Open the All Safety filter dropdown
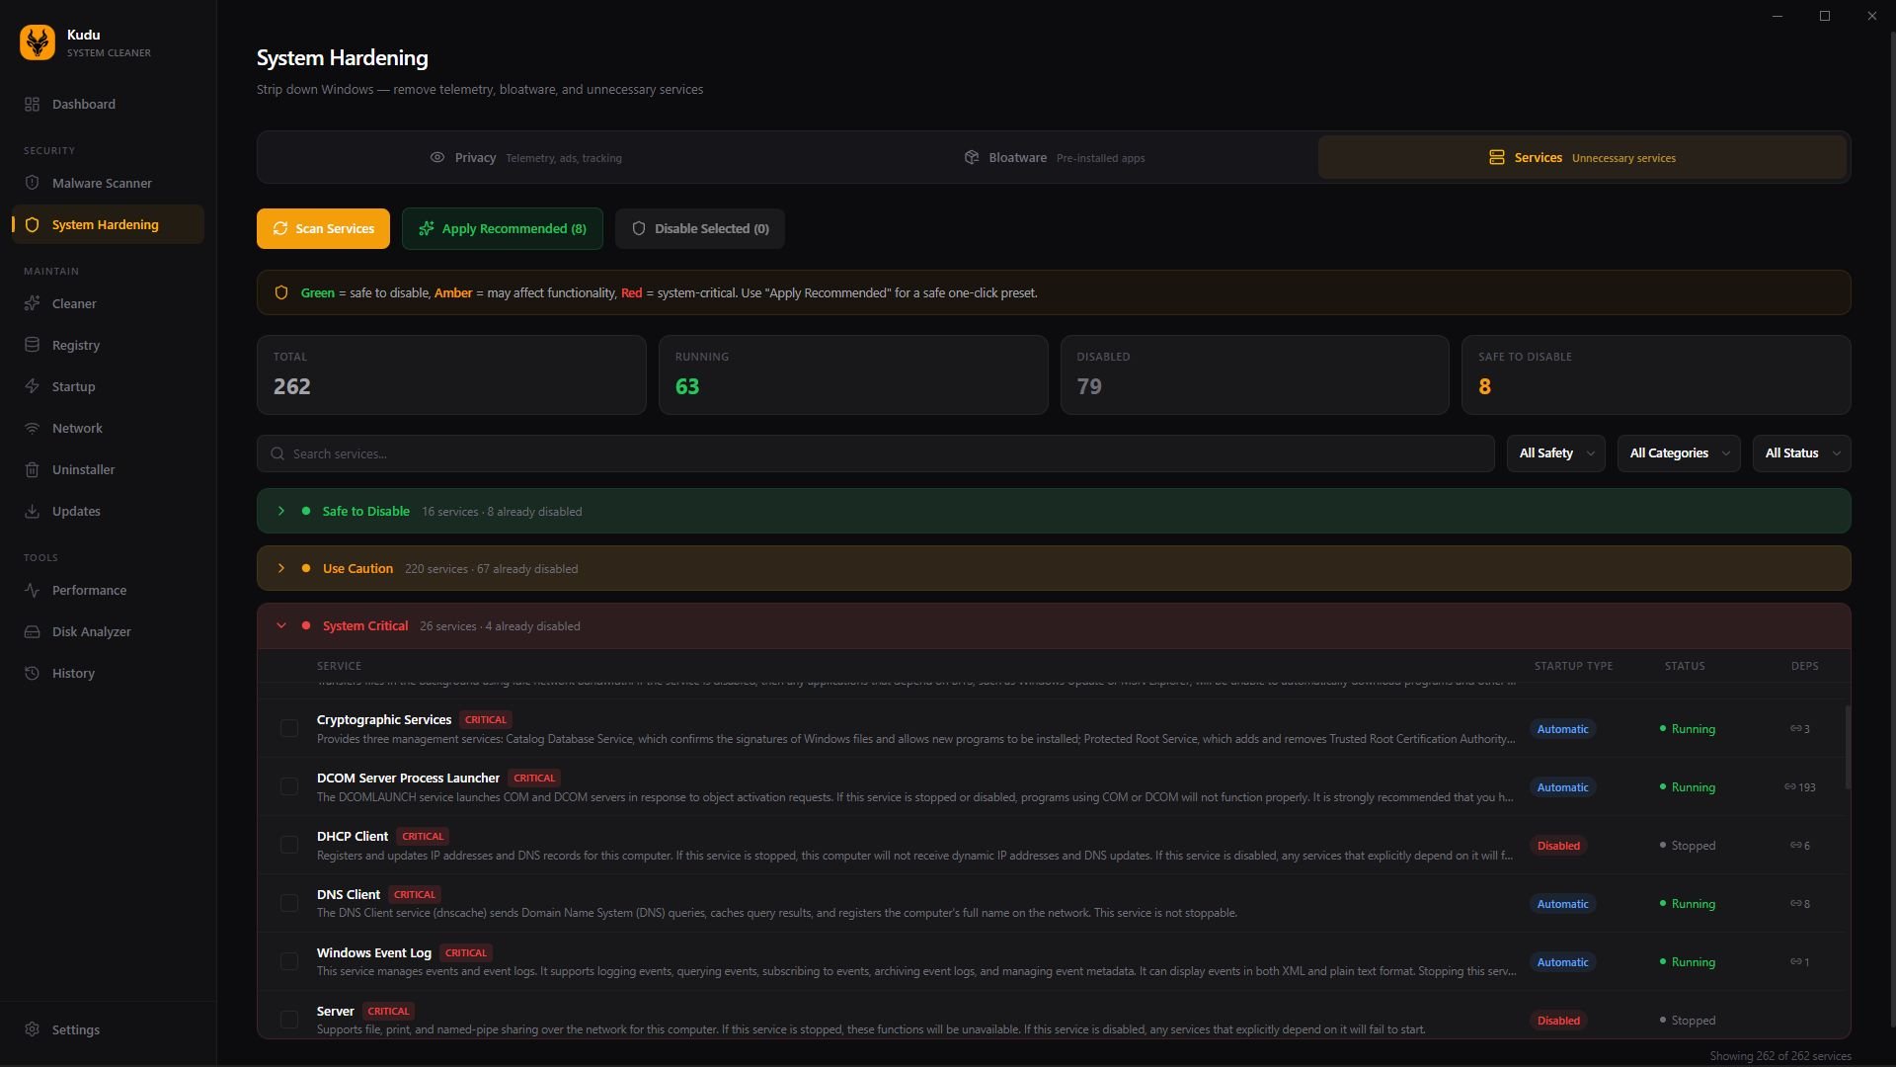Screen dimensions: 1896x1067 [1555, 453]
